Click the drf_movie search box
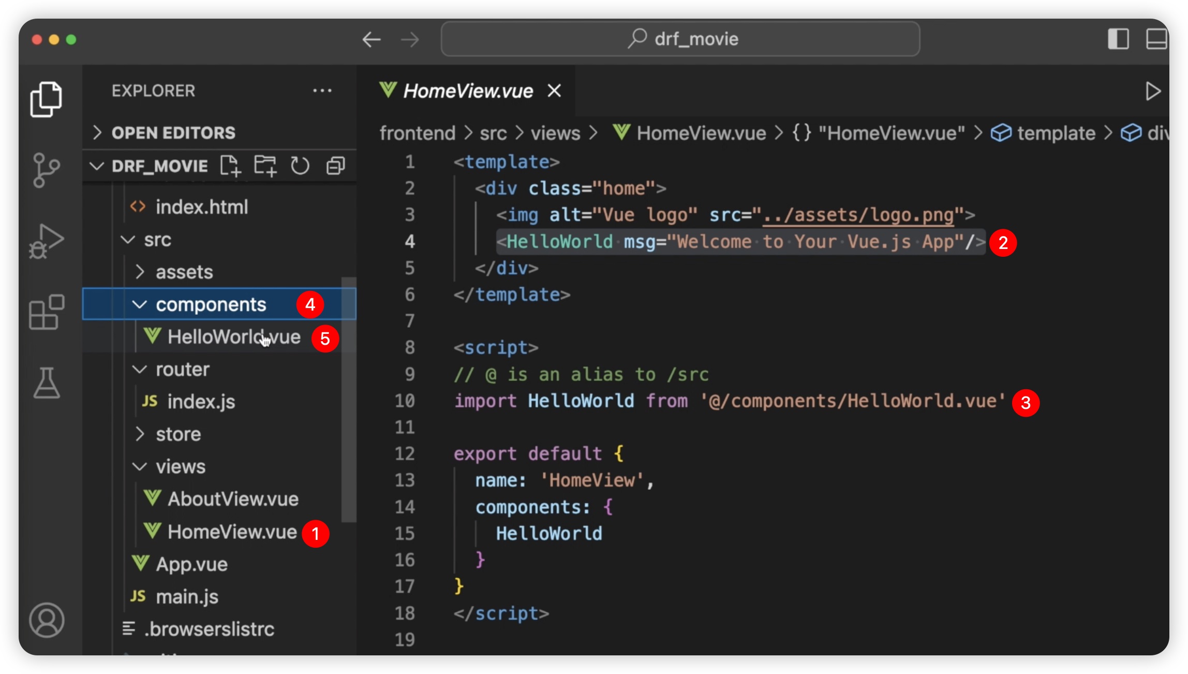 680,39
